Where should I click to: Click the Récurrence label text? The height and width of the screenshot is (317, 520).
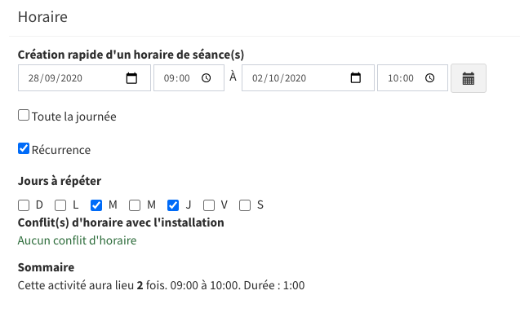tap(61, 150)
